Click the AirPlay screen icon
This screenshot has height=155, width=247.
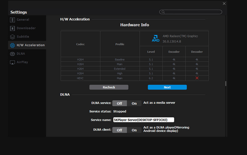pos(12,62)
